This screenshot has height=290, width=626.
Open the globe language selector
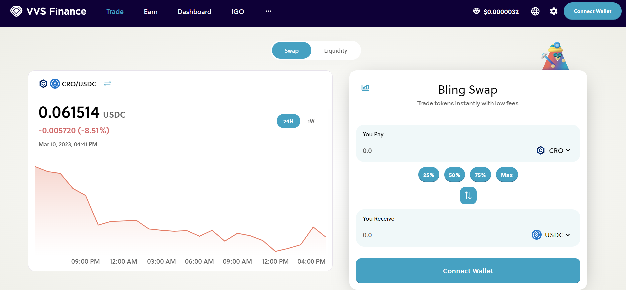[x=535, y=11]
